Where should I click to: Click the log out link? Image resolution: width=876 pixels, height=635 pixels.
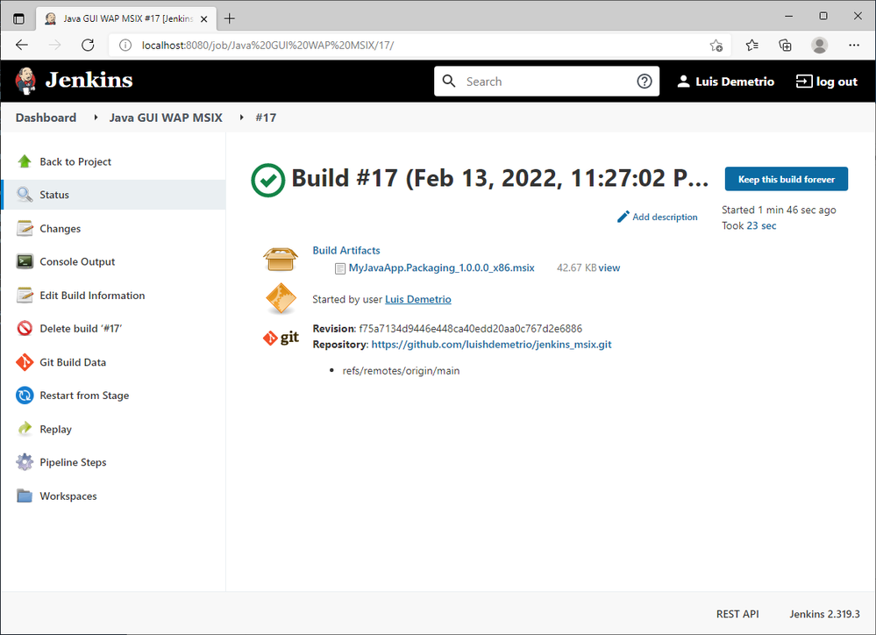pyautogui.click(x=827, y=82)
